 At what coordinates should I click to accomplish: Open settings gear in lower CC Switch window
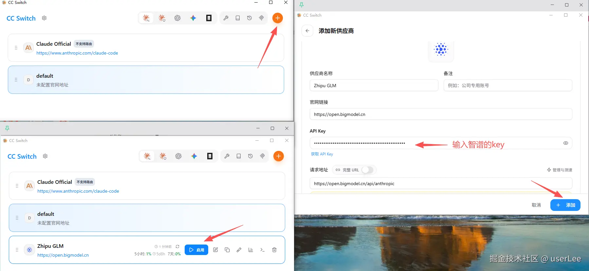coord(45,156)
